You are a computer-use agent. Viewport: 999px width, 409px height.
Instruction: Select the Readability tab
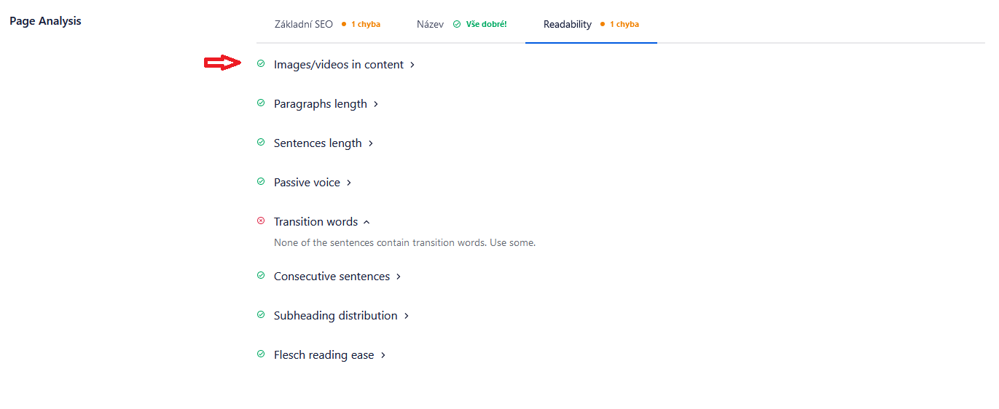pyautogui.click(x=591, y=24)
